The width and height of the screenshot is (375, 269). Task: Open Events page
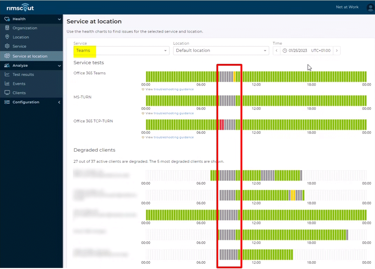(x=31, y=83)
